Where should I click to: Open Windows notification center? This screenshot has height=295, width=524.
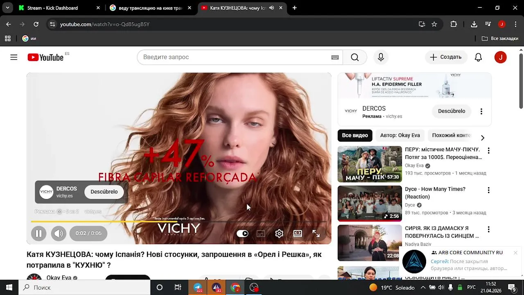(x=512, y=288)
